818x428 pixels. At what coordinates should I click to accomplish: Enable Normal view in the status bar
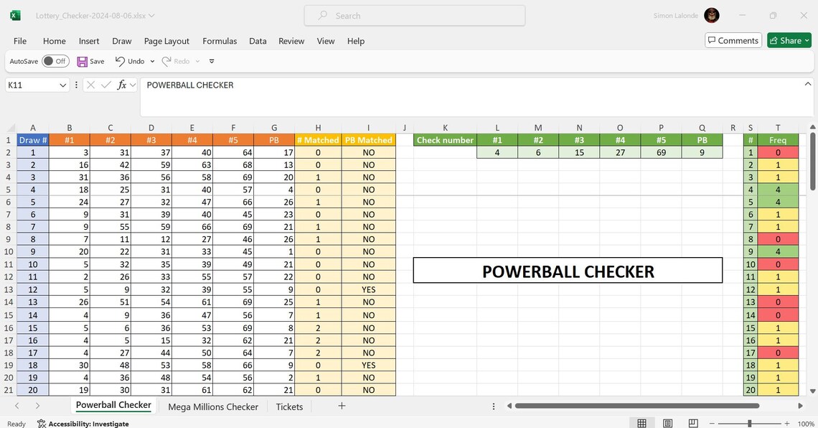click(x=641, y=423)
